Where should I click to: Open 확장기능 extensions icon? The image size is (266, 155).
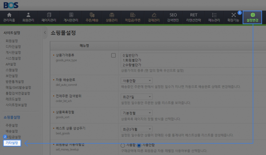[x=233, y=15]
